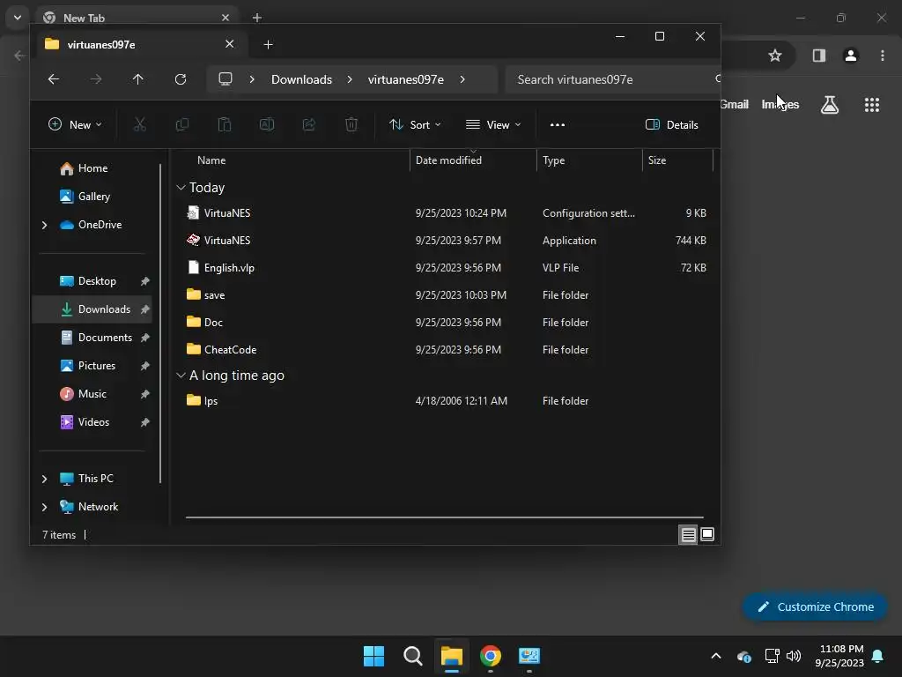
Task: Switch to large thumbnails view icon
Action: (707, 535)
